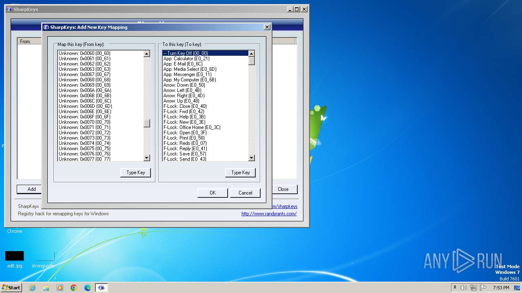Click scrollbar thumb in From key list
Viewport: 522px width, 293px height.
point(147,123)
